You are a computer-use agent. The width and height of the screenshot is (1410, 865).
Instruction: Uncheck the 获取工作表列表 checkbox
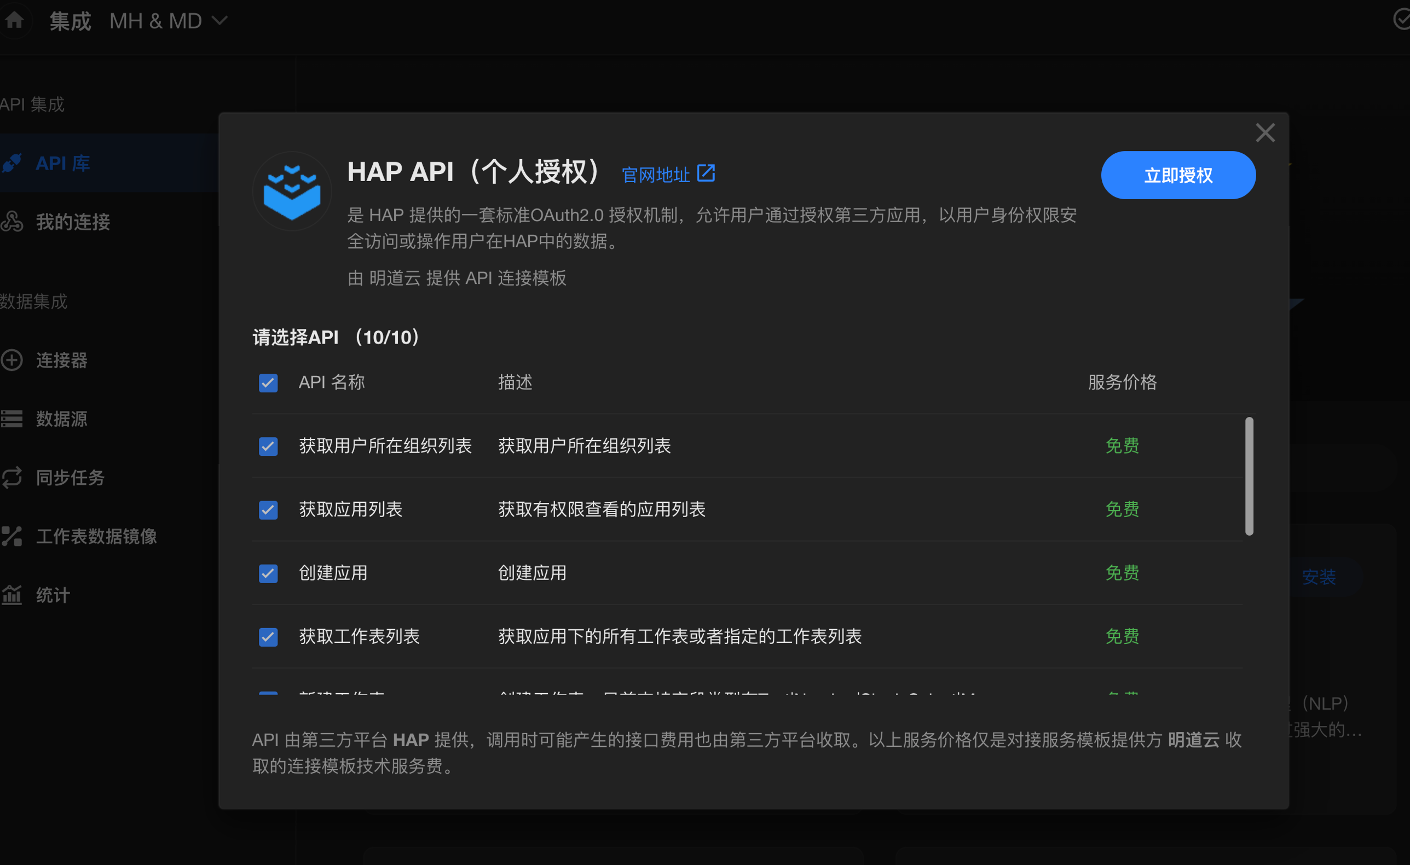coord(268,637)
